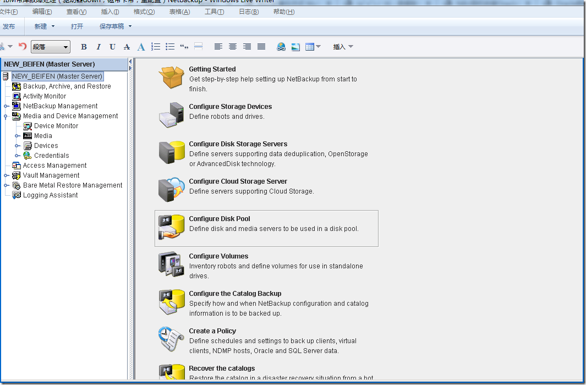Image resolution: width=586 pixels, height=385 pixels.
Task: Click the Configure Disk Storage Servers icon
Action: 171,152
